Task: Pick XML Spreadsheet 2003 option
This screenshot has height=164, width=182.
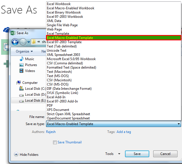Action: [113, 55]
